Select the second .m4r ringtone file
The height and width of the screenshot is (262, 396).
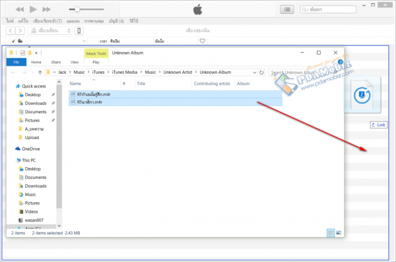[176, 102]
